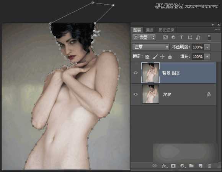The image size is (222, 172).
Task: Create a new layer
Action: [200, 166]
